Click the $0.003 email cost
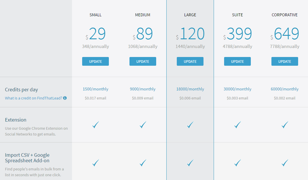 coord(237,98)
